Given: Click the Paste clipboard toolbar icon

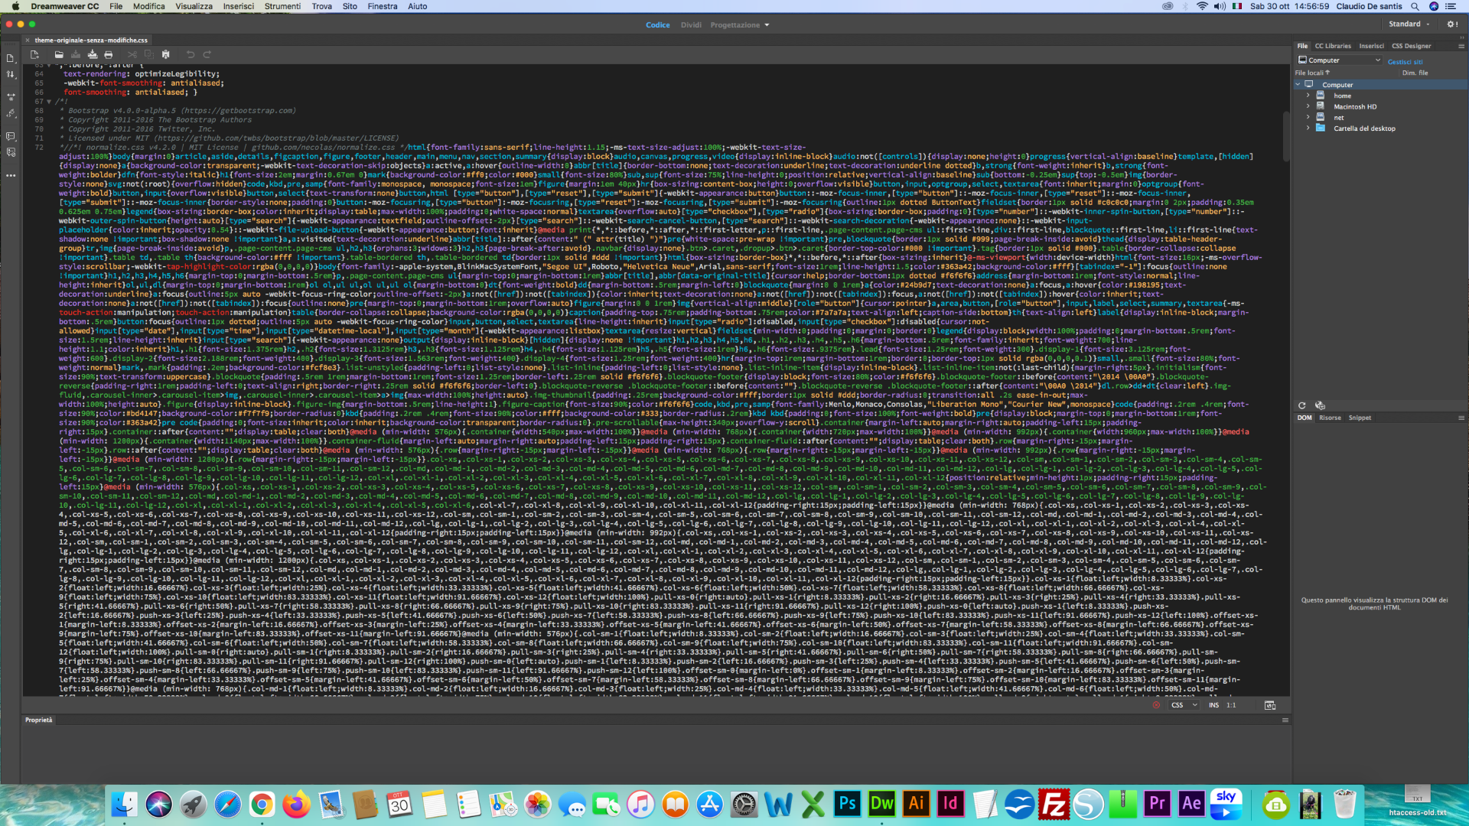Looking at the screenshot, I should coord(166,54).
